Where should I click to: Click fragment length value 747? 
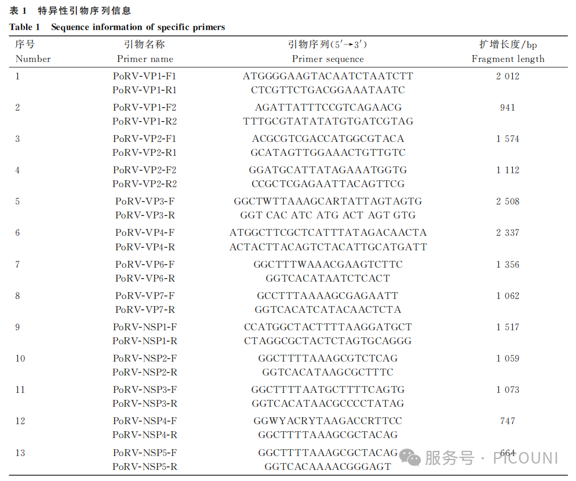(508, 421)
